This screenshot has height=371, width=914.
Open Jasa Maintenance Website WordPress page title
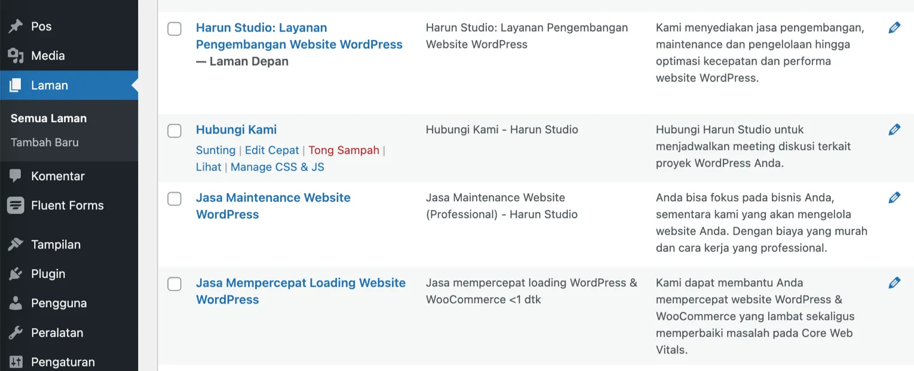pos(274,206)
